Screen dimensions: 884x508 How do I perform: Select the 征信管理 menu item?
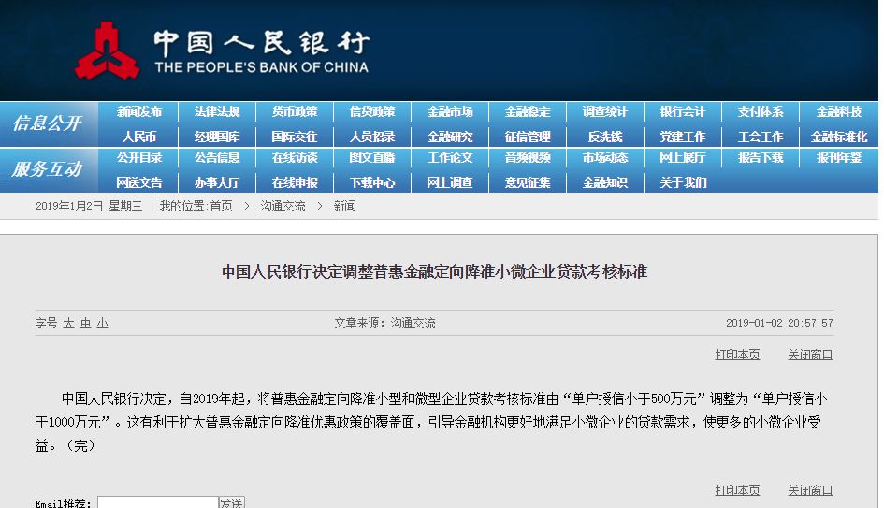click(x=528, y=137)
